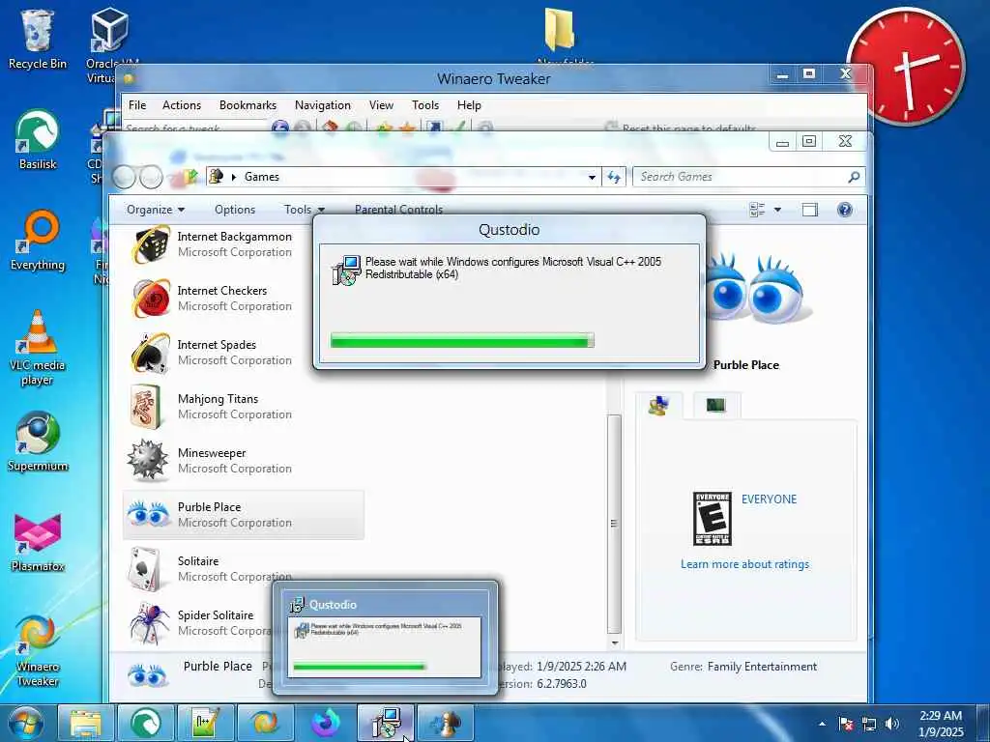Switch to Basilisk on taskbar
The width and height of the screenshot is (990, 742).
point(145,723)
